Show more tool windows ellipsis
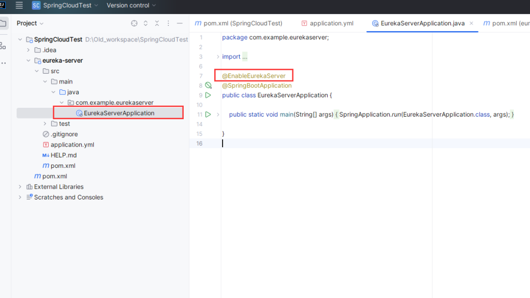Screen dimensions: 530x298 pyautogui.click(x=4, y=63)
